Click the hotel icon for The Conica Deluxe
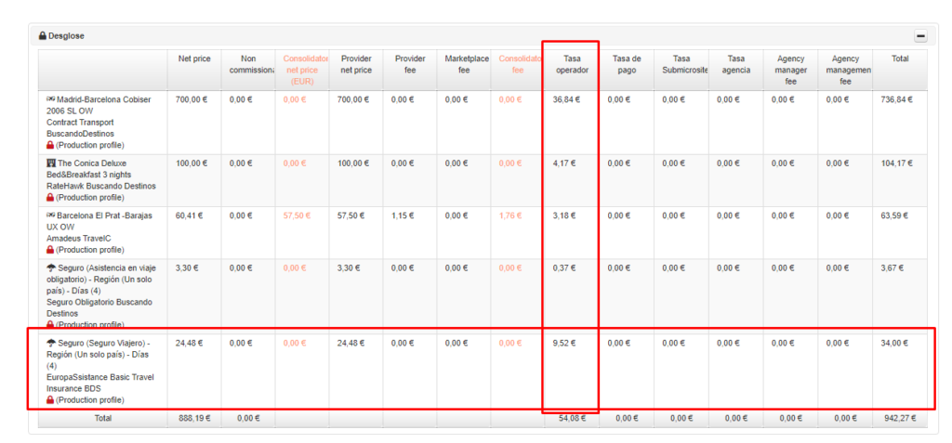952x443 pixels. [51, 163]
